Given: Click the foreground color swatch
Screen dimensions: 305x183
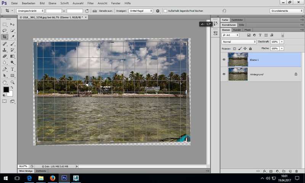Looking at the screenshot, I should 6,90.
